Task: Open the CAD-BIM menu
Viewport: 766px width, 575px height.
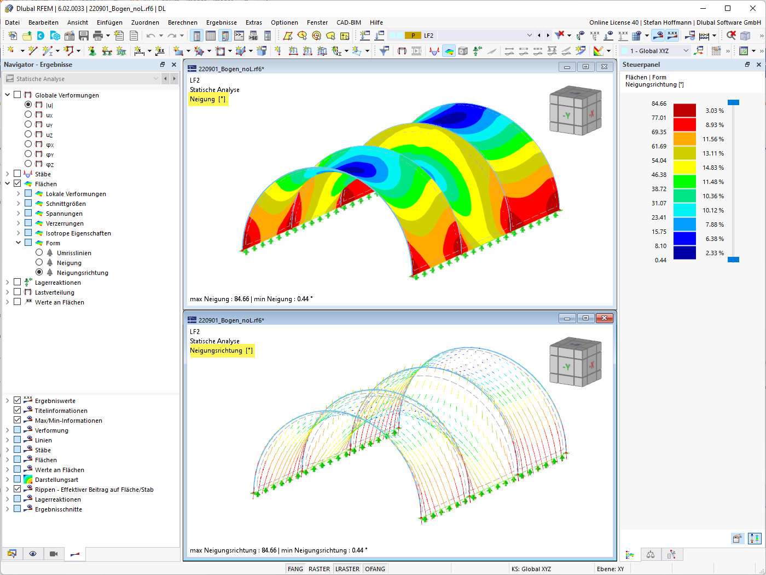Action: tap(349, 22)
